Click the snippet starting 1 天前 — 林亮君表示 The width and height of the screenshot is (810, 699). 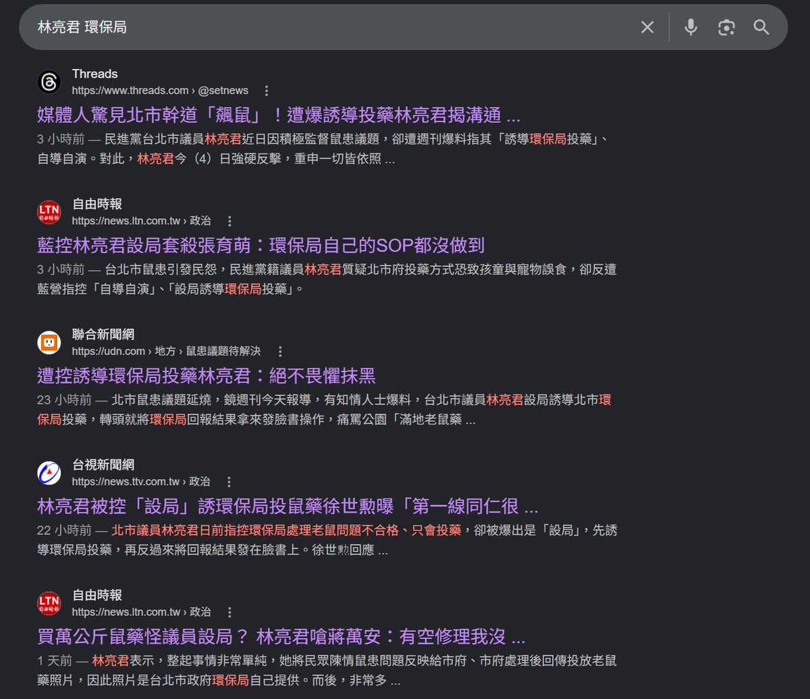pos(327,671)
